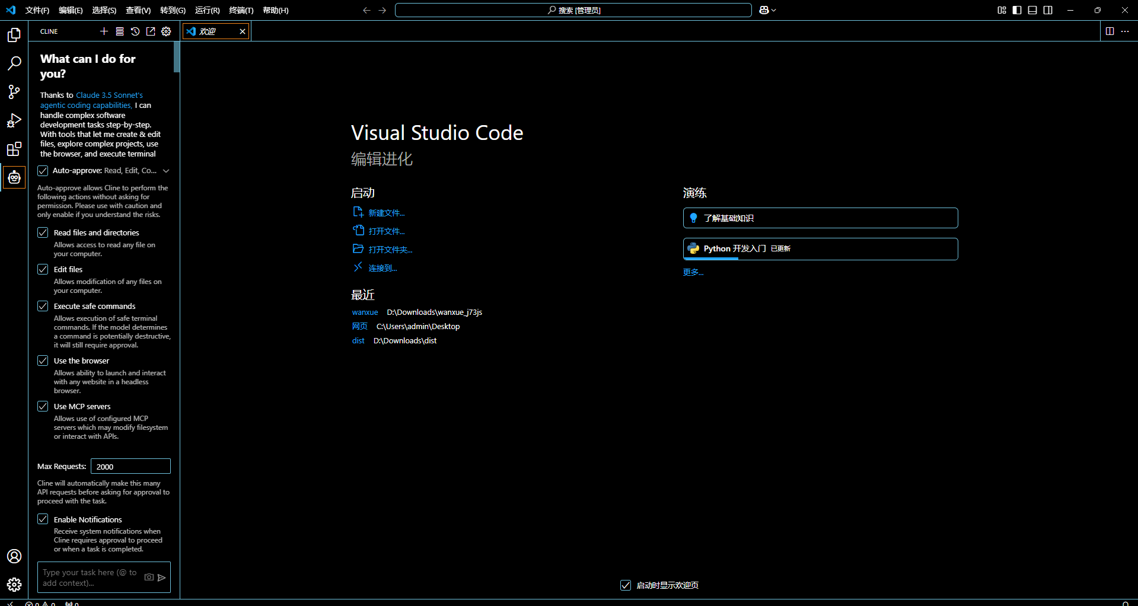Split the editor to the right
This screenshot has height=606, width=1138.
pos(1110,31)
